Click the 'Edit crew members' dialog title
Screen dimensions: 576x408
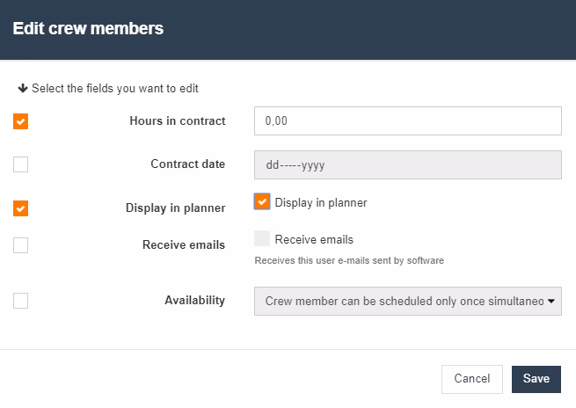tap(88, 29)
